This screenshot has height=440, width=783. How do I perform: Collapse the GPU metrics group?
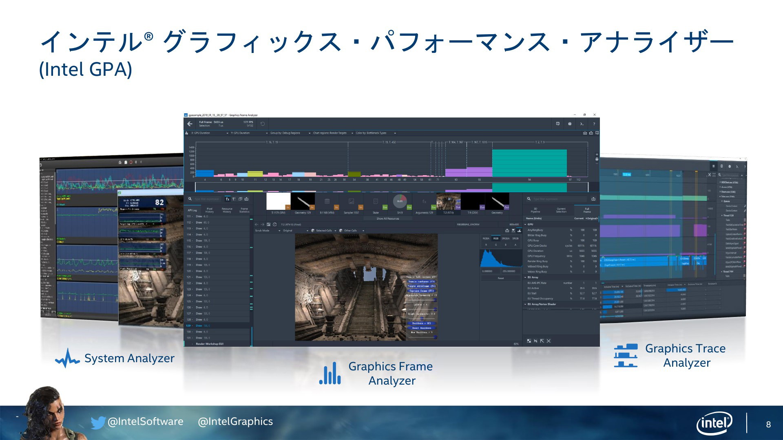(x=525, y=224)
